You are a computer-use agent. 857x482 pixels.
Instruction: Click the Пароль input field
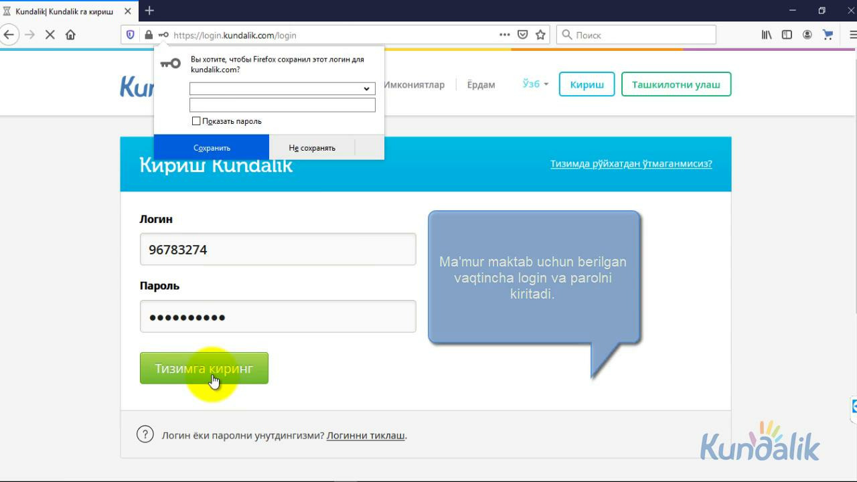[x=278, y=317]
